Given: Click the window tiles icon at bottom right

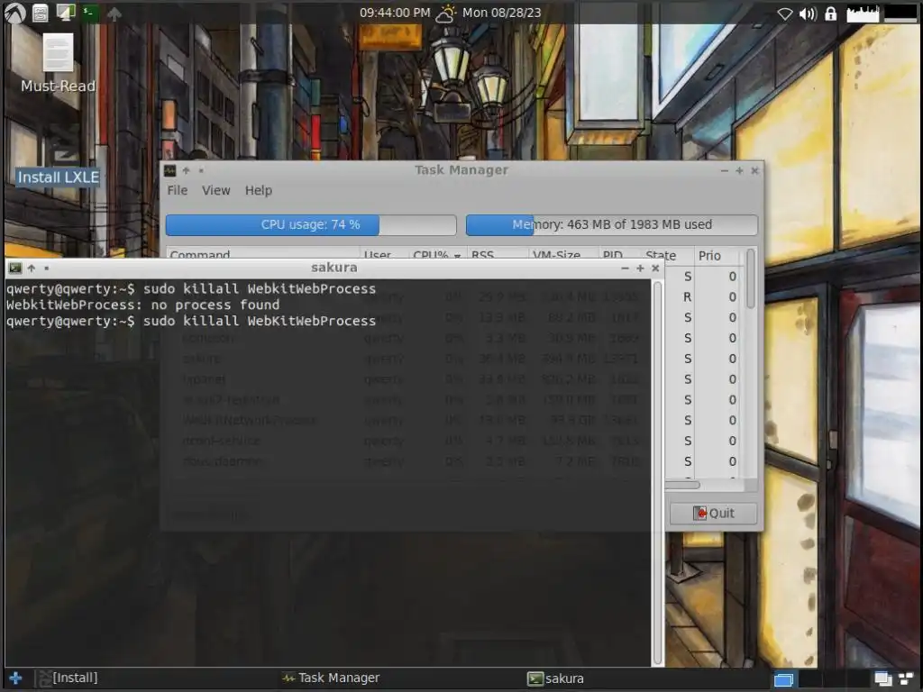Looking at the screenshot, I should pos(905,679).
